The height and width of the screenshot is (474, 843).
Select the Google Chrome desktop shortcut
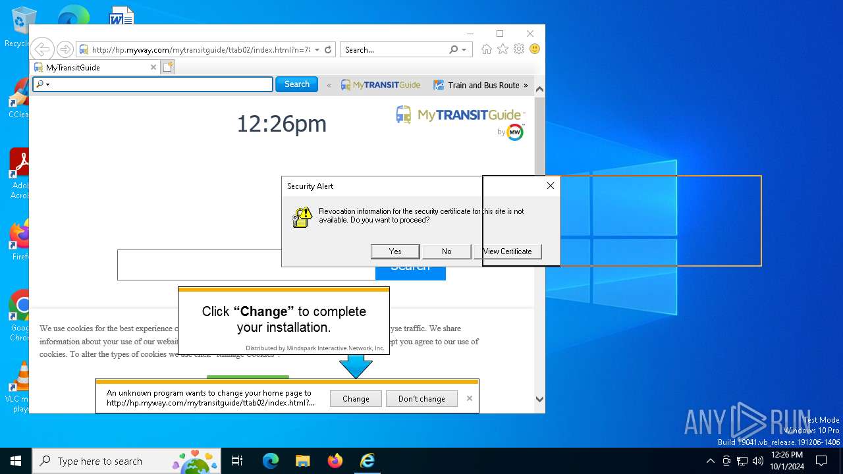20,316
